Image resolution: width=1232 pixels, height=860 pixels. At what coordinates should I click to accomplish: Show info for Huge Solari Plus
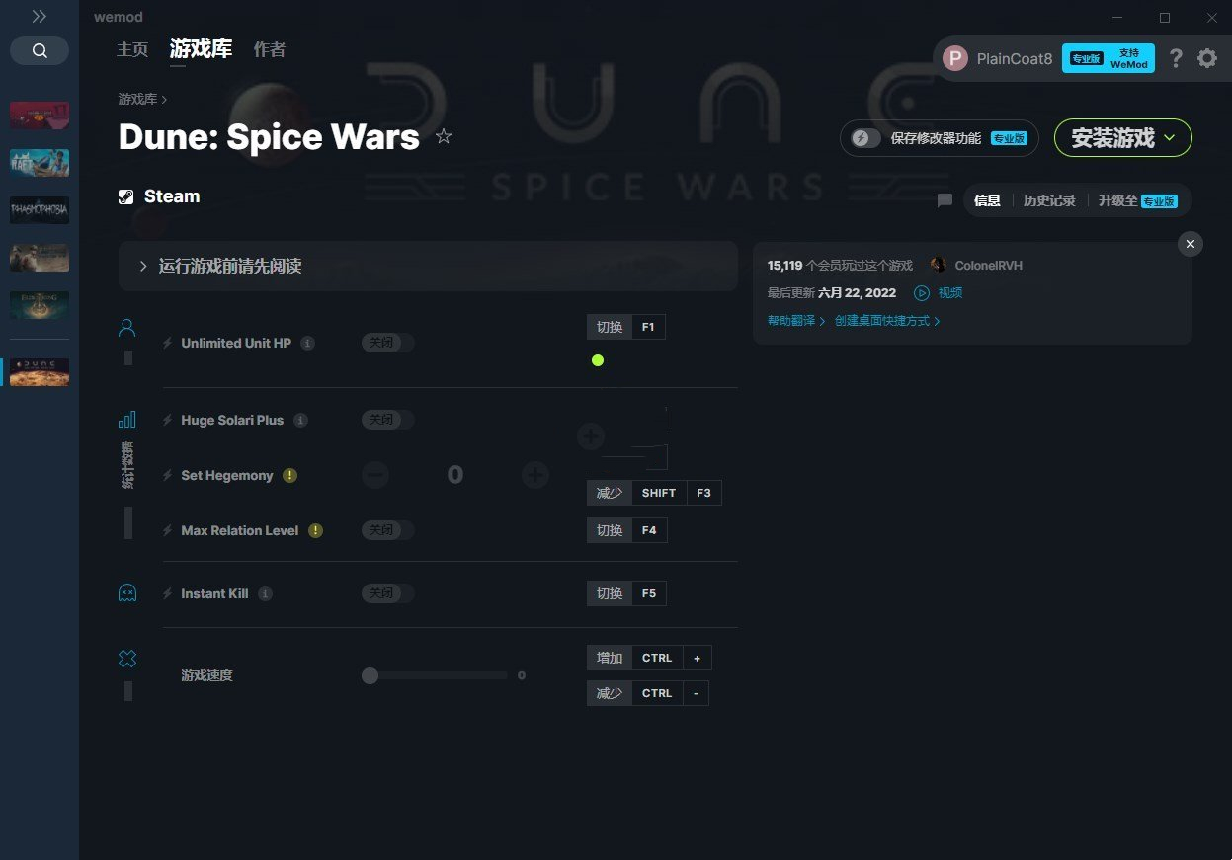pos(300,420)
